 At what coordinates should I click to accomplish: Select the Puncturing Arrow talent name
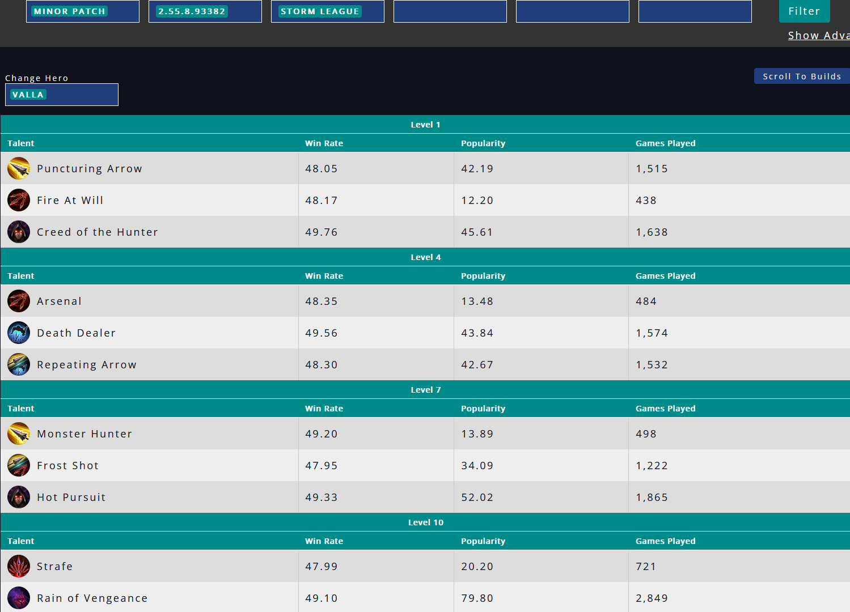(90, 169)
